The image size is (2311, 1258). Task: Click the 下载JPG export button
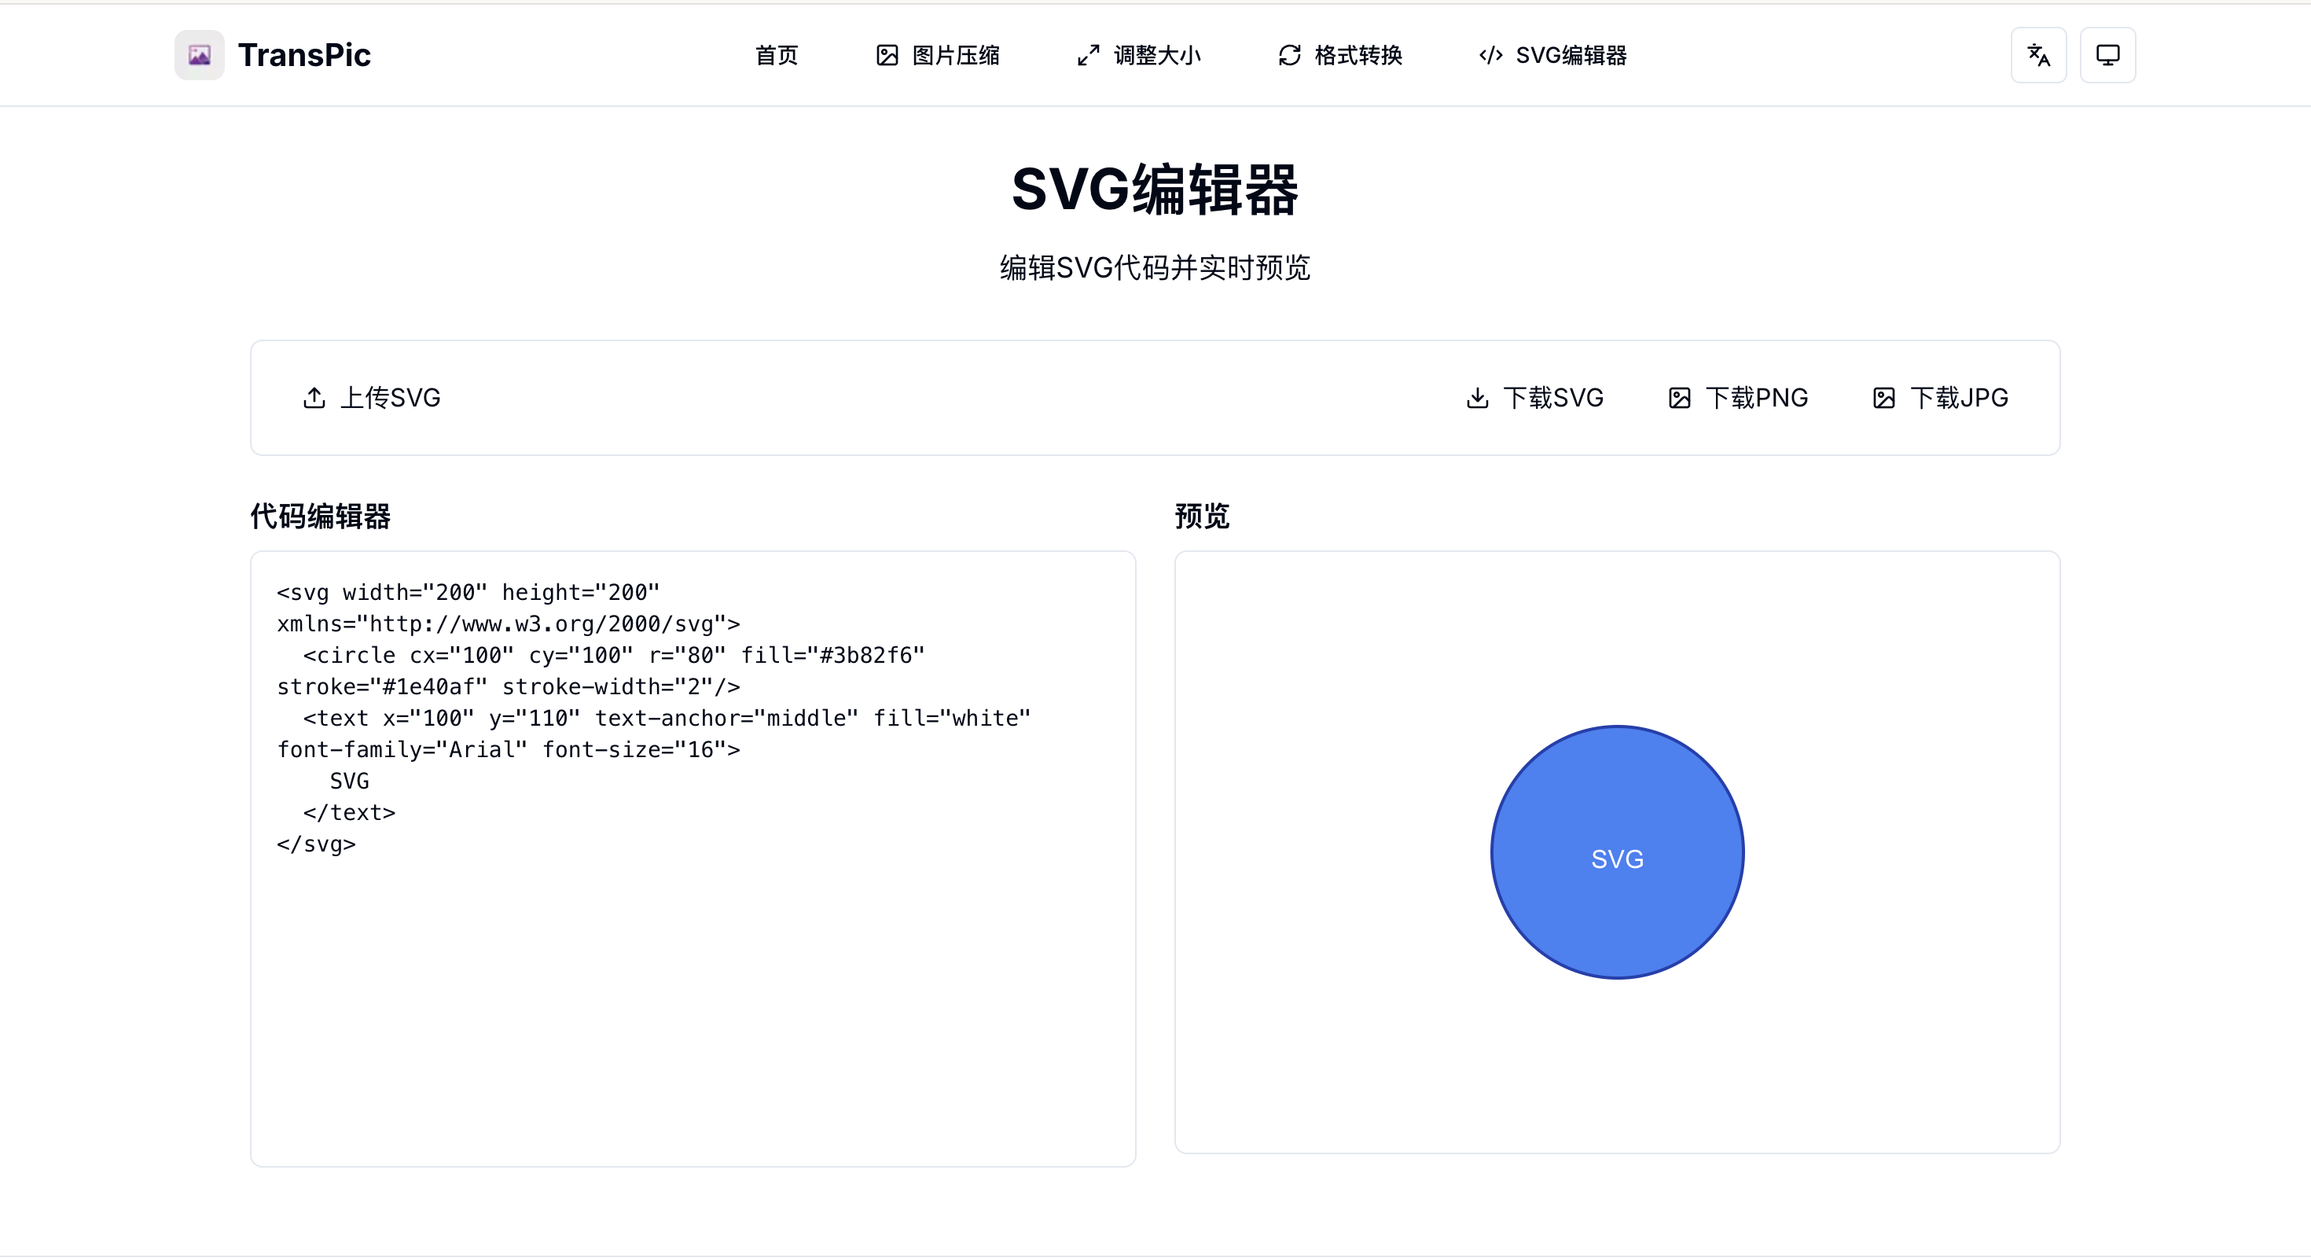pyautogui.click(x=1941, y=398)
